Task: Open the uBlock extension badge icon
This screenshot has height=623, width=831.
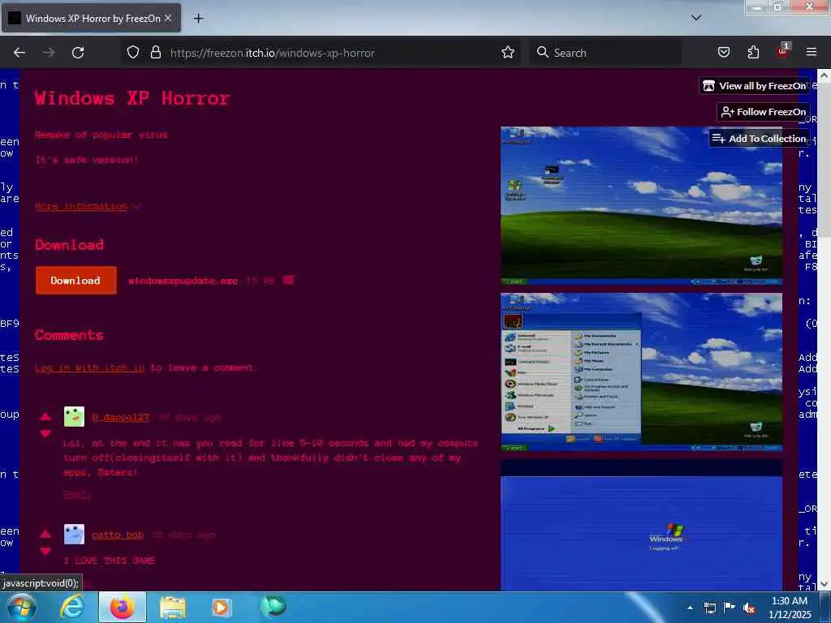Action: pos(783,51)
